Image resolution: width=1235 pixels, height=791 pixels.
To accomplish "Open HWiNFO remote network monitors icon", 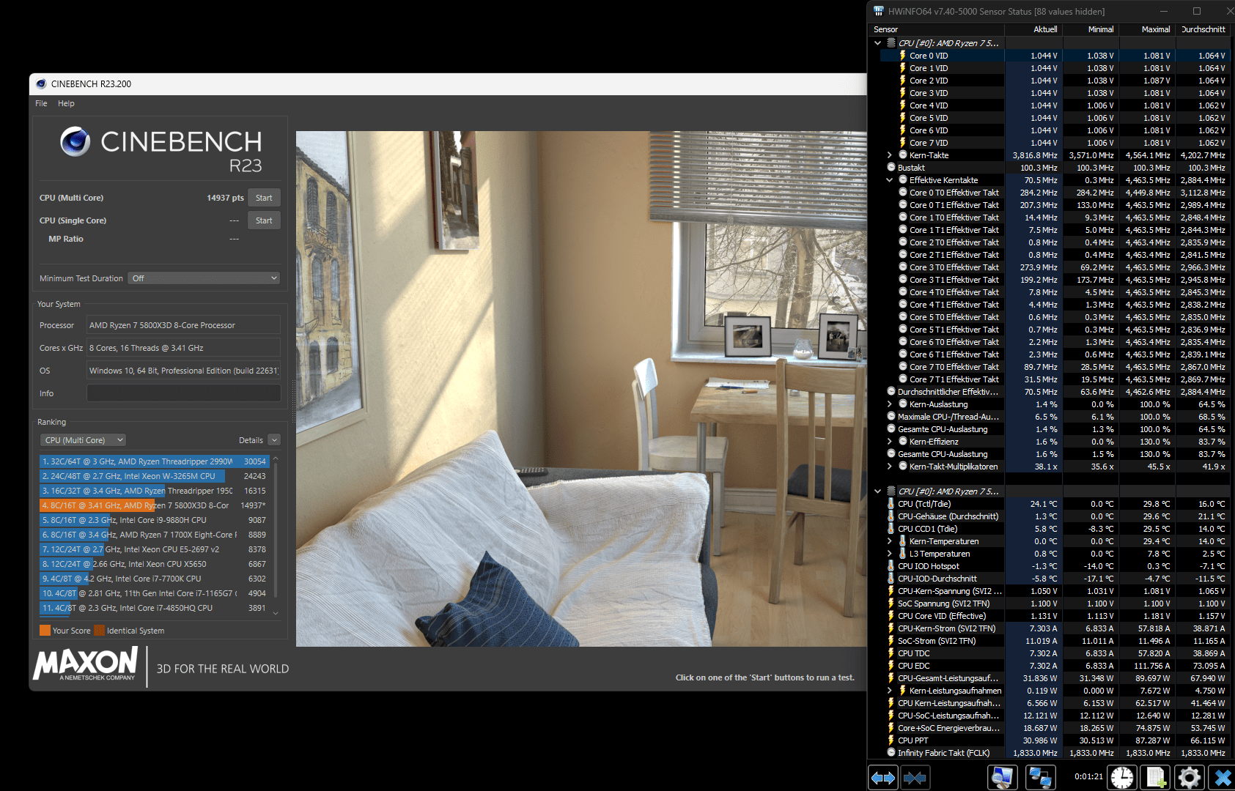I will pos(1040,778).
